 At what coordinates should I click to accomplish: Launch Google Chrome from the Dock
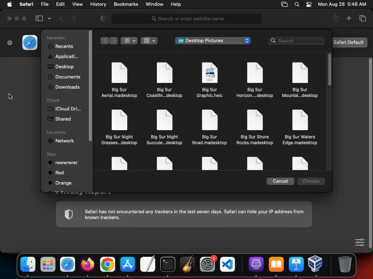[107, 264]
